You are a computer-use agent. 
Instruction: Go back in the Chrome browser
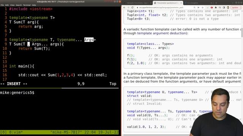(124, 8)
